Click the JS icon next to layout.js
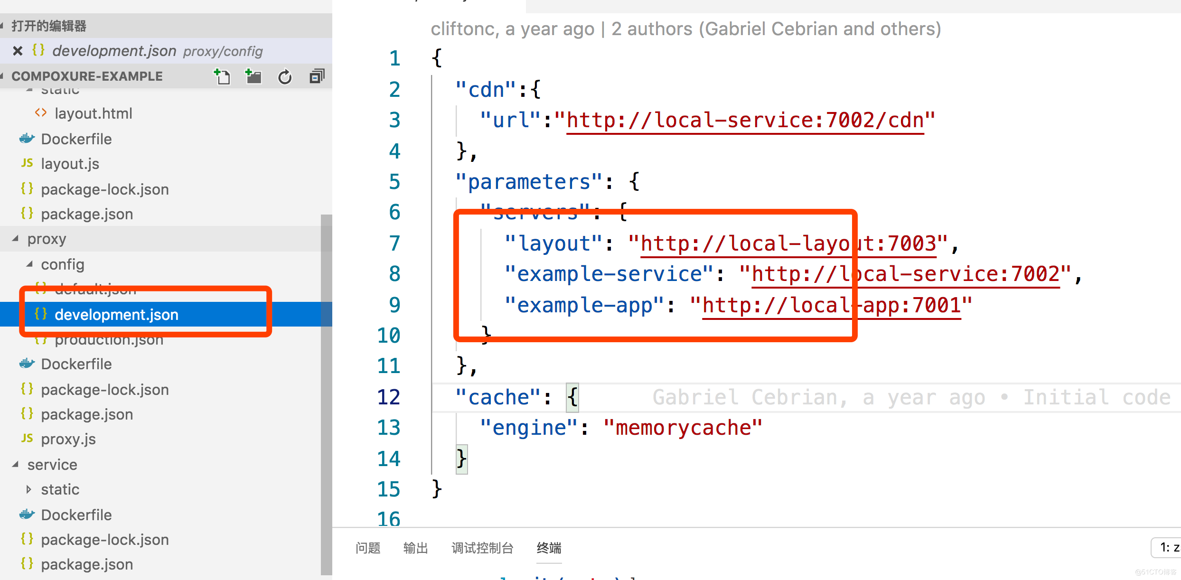This screenshot has height=580, width=1181. [x=27, y=163]
